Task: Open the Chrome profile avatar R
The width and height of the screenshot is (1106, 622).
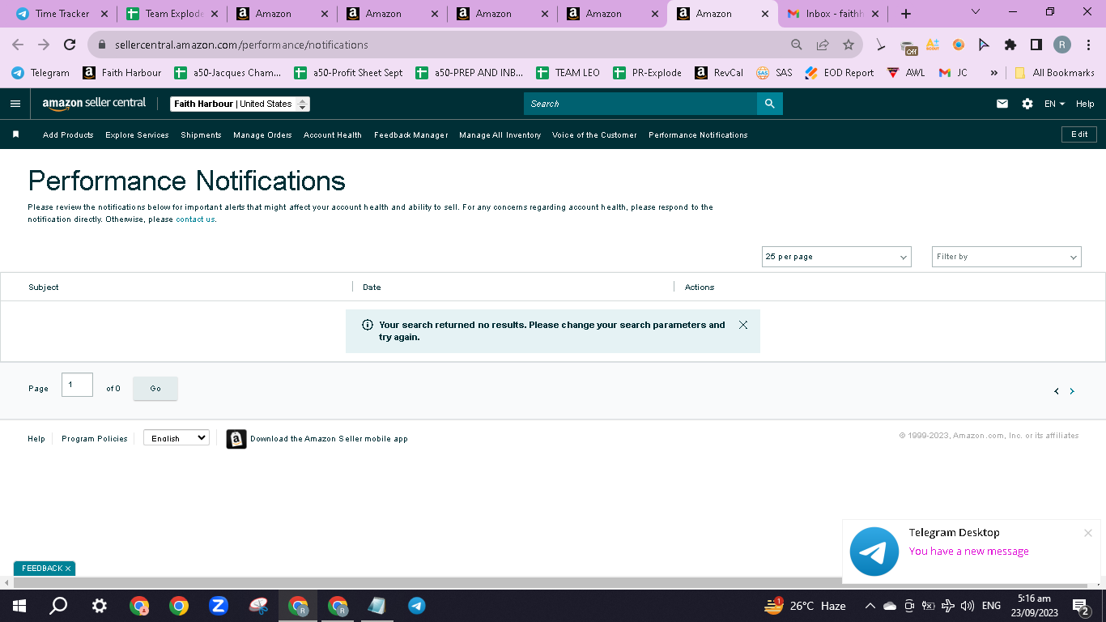Action: (1062, 45)
